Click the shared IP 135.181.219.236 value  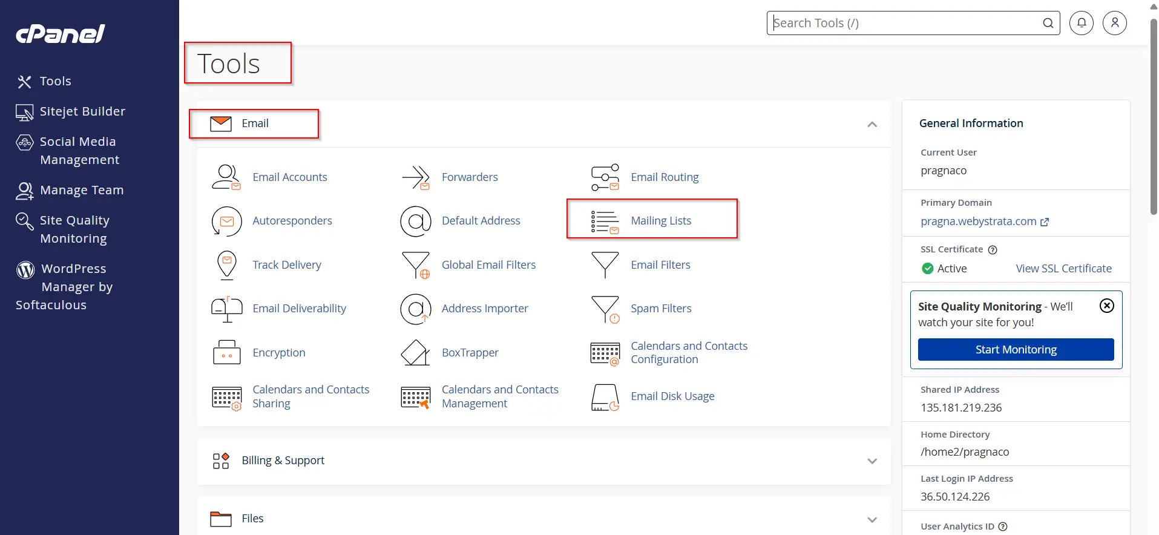tap(961, 408)
